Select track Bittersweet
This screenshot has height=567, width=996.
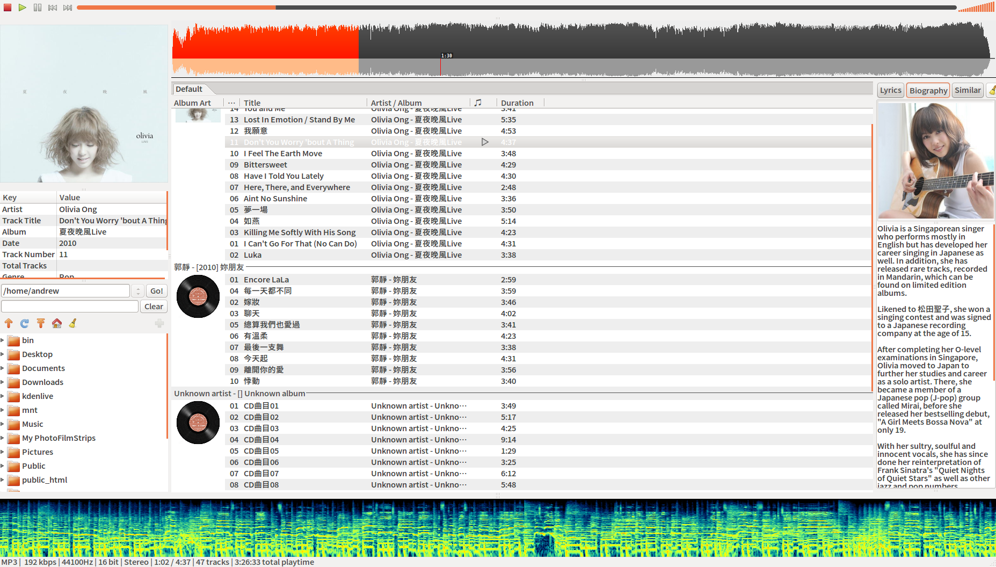tap(548, 165)
